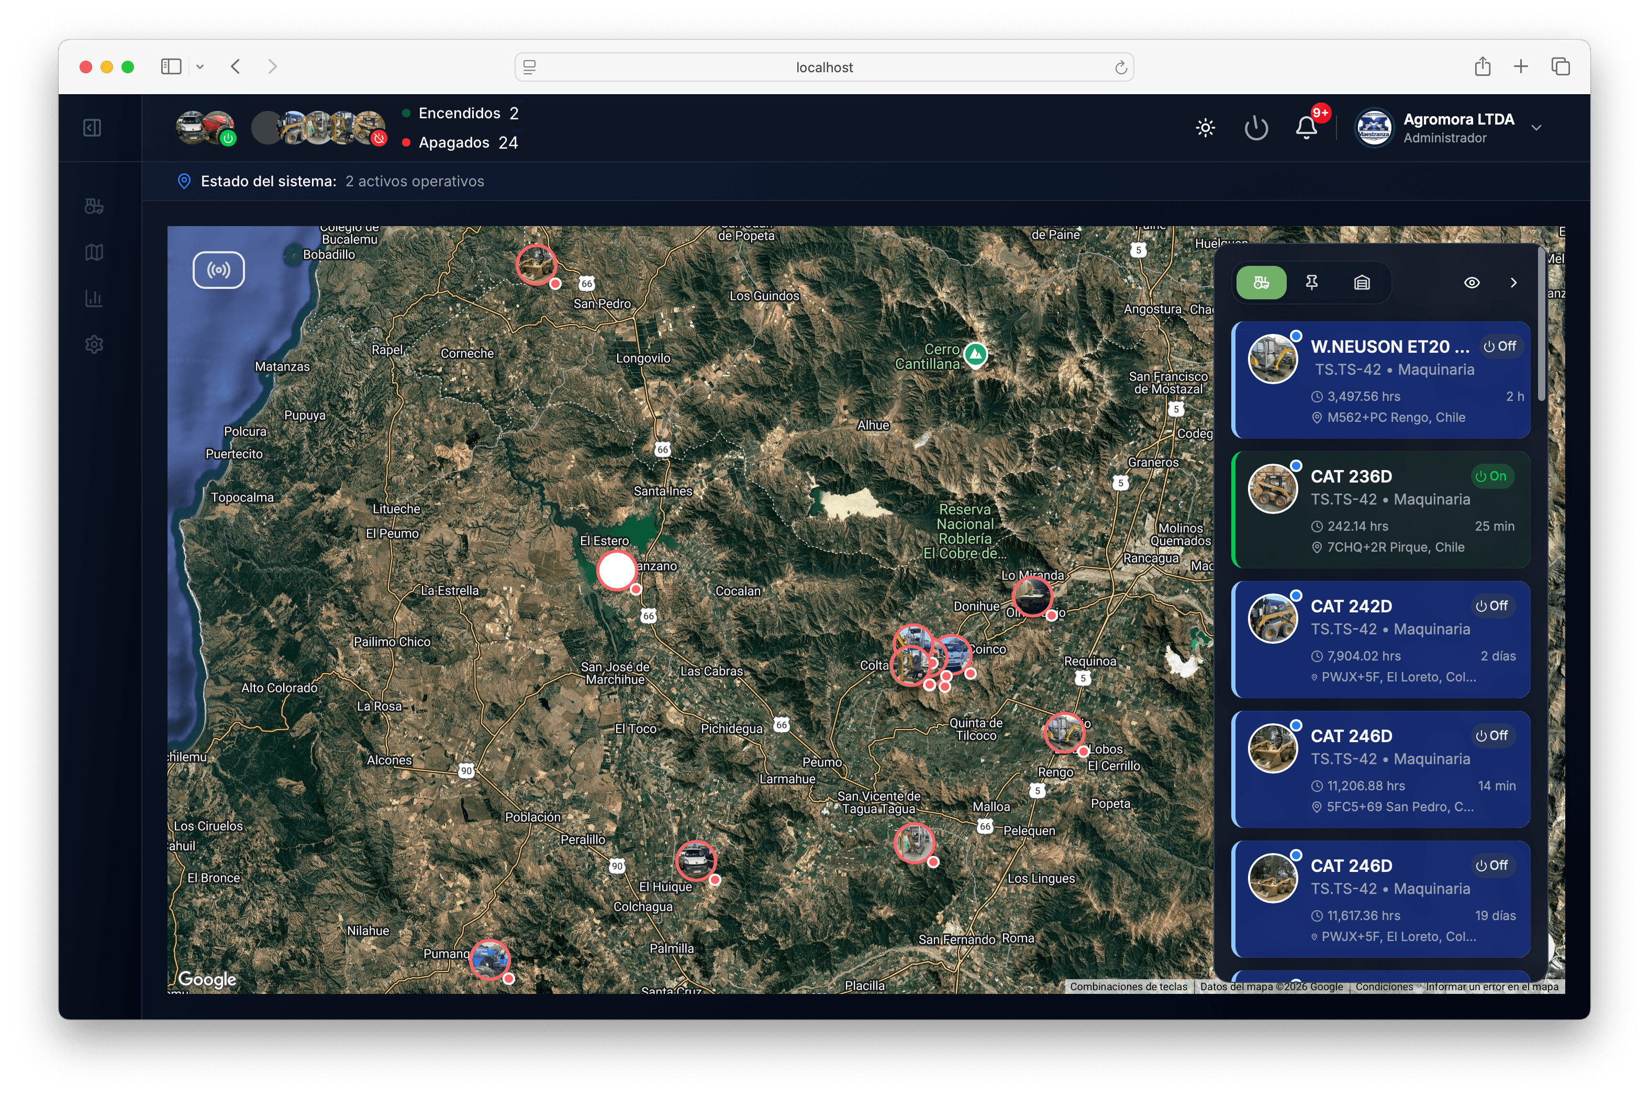Click the CAT 242D thumbnail image
Image resolution: width=1649 pixels, height=1097 pixels.
tap(1273, 618)
